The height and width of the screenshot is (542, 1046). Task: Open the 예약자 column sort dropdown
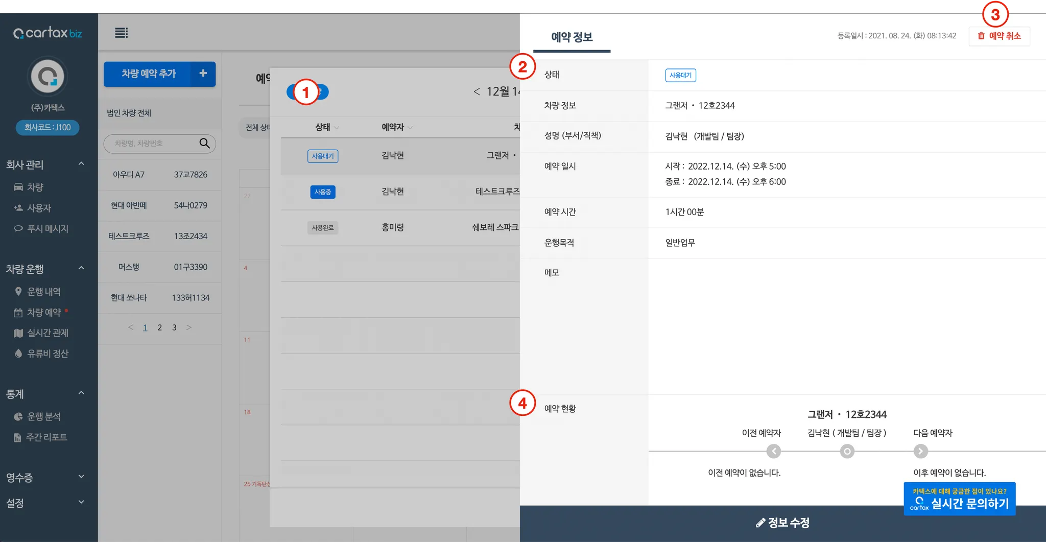[x=410, y=128]
